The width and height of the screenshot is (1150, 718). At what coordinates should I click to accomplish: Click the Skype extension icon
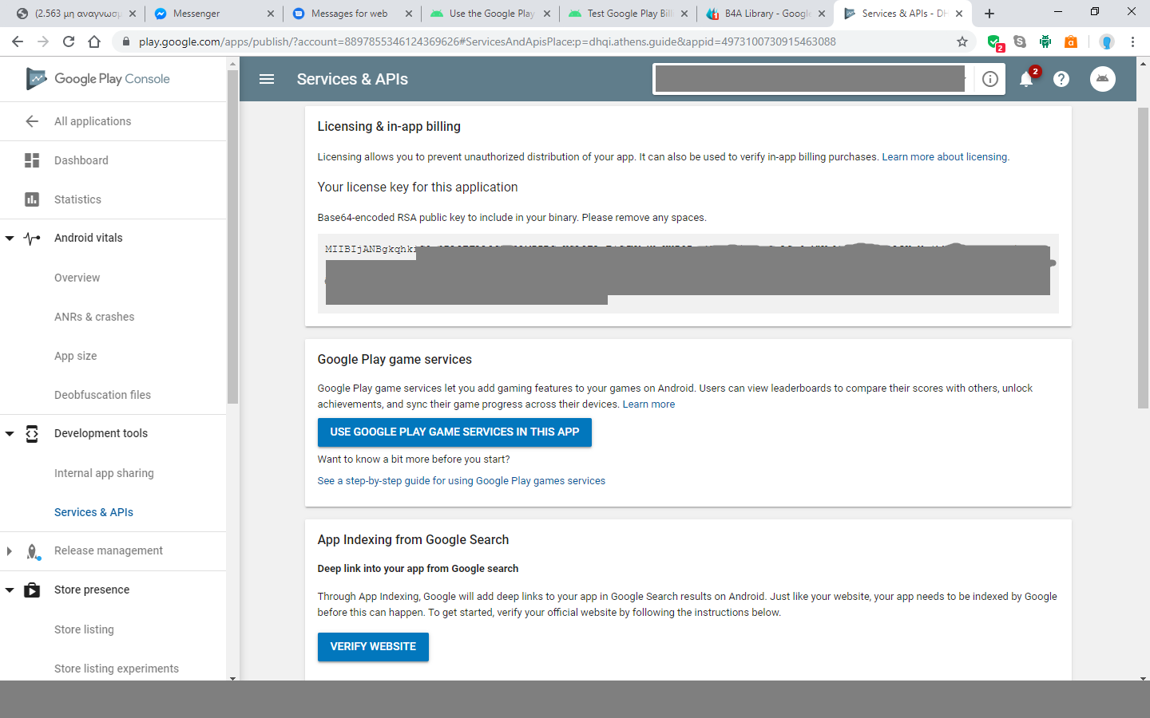click(1020, 41)
